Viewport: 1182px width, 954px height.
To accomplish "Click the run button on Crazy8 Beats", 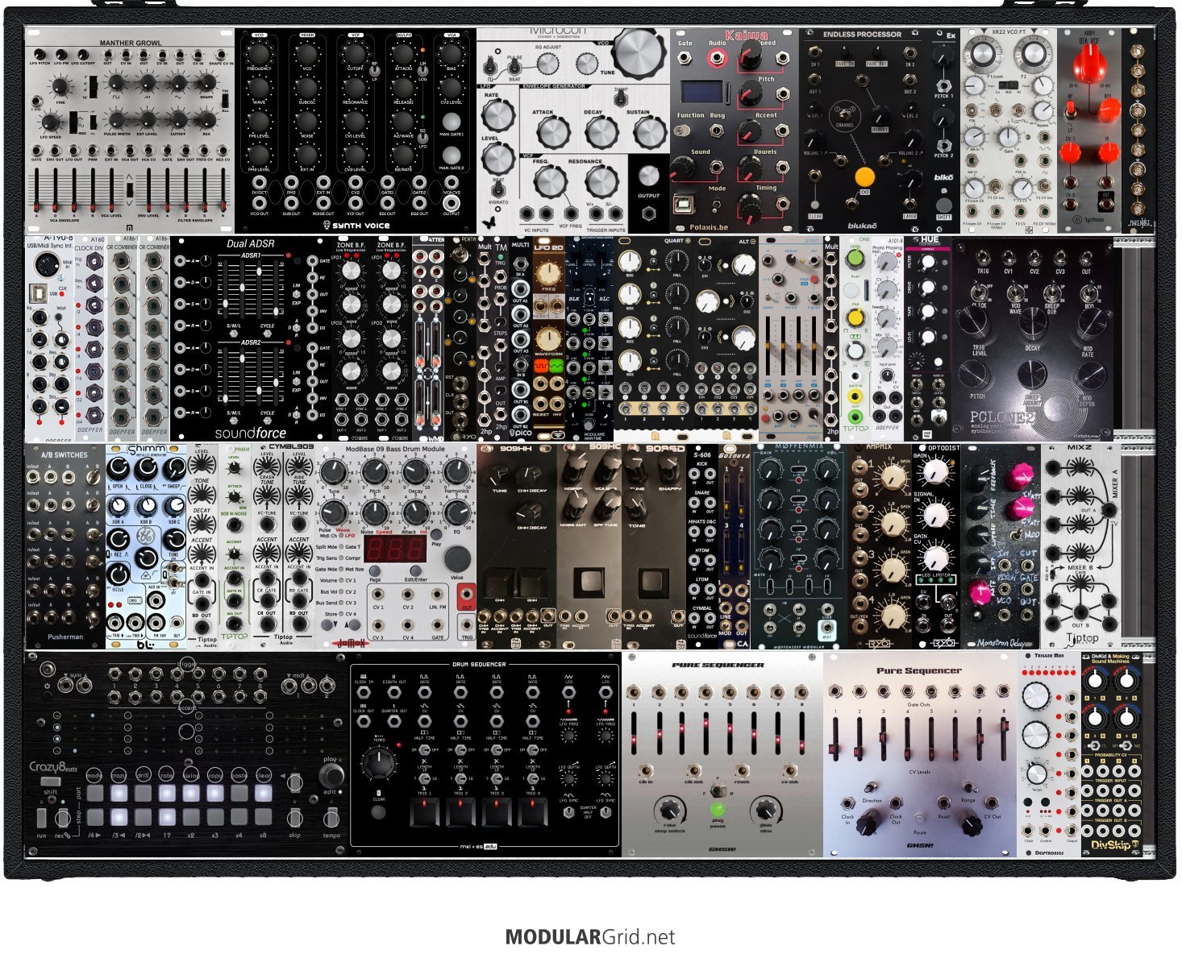I will 41,819.
